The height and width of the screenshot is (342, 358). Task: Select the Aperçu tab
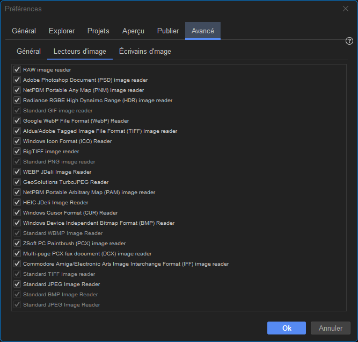click(133, 31)
